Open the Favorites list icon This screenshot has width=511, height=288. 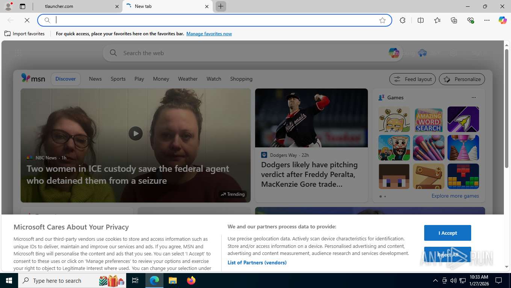tap(437, 20)
